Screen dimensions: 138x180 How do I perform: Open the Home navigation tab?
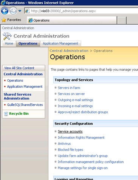(x=9, y=44)
